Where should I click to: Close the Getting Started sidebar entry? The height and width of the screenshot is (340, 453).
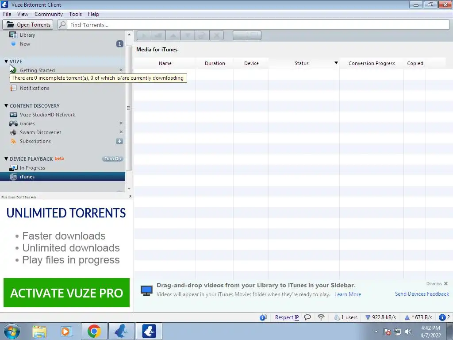coord(121,70)
